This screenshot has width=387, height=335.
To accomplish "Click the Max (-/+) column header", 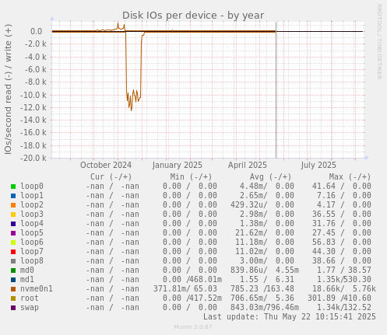I will click(350, 177).
